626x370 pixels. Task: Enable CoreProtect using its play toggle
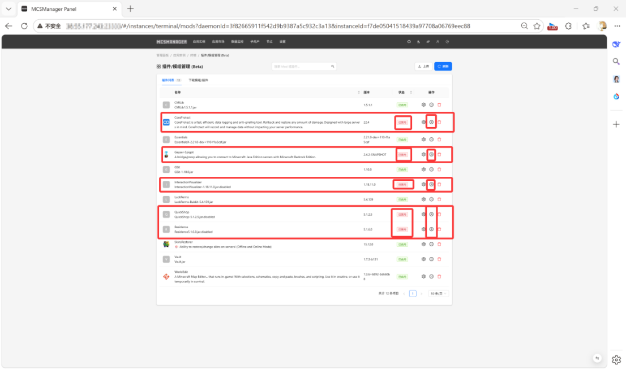[431, 122]
